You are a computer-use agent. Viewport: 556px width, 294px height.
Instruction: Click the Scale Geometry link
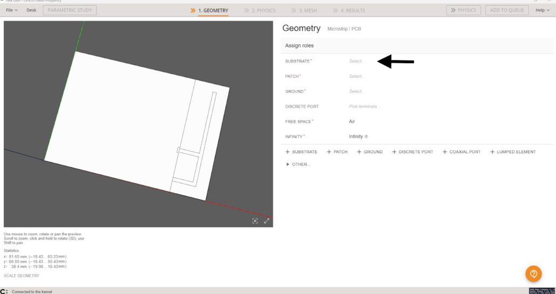tap(22, 276)
